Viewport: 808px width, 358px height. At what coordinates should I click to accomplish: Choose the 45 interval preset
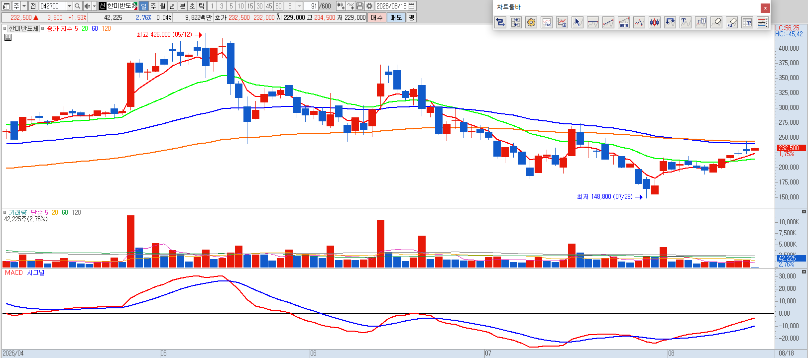(269, 6)
